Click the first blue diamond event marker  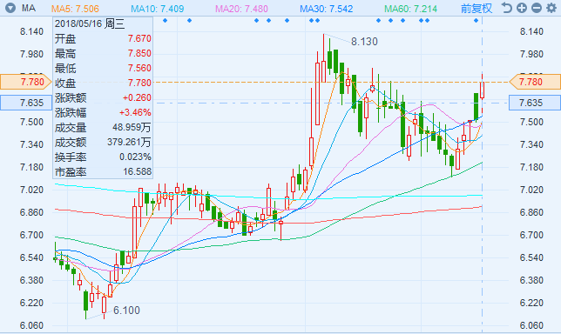pyautogui.click(x=165, y=20)
